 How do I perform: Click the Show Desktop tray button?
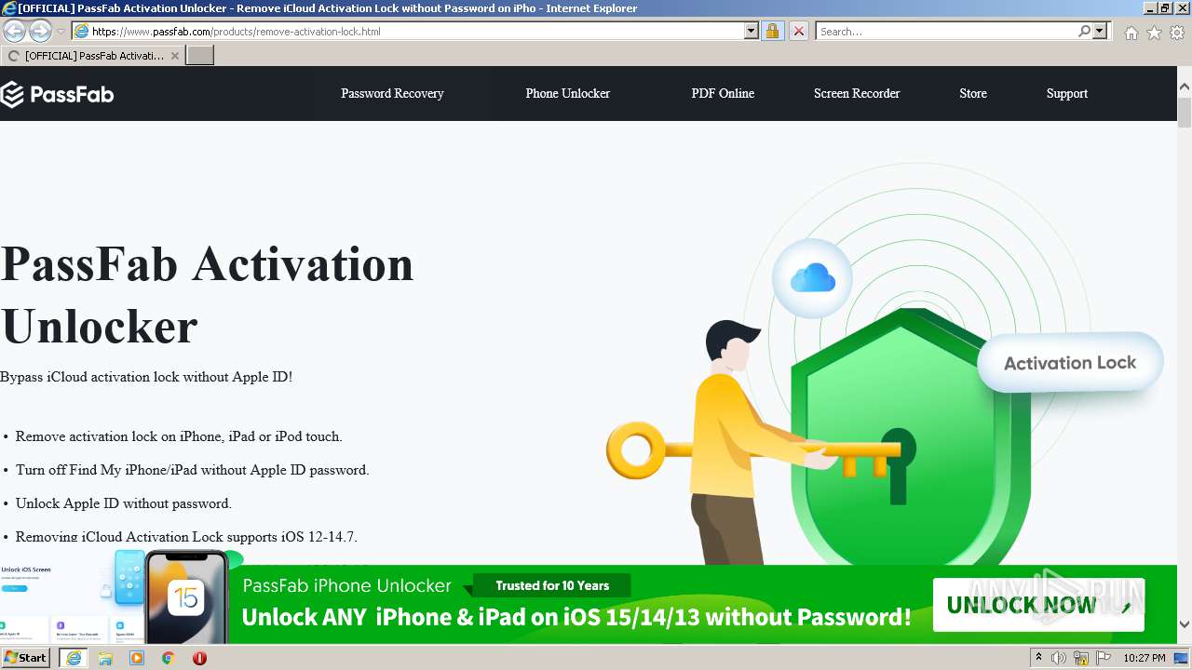tap(1183, 658)
